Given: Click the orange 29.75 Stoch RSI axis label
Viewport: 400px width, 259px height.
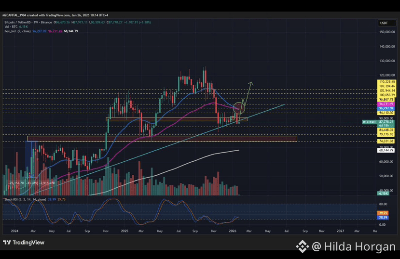Looking at the screenshot, I should pos(383,213).
